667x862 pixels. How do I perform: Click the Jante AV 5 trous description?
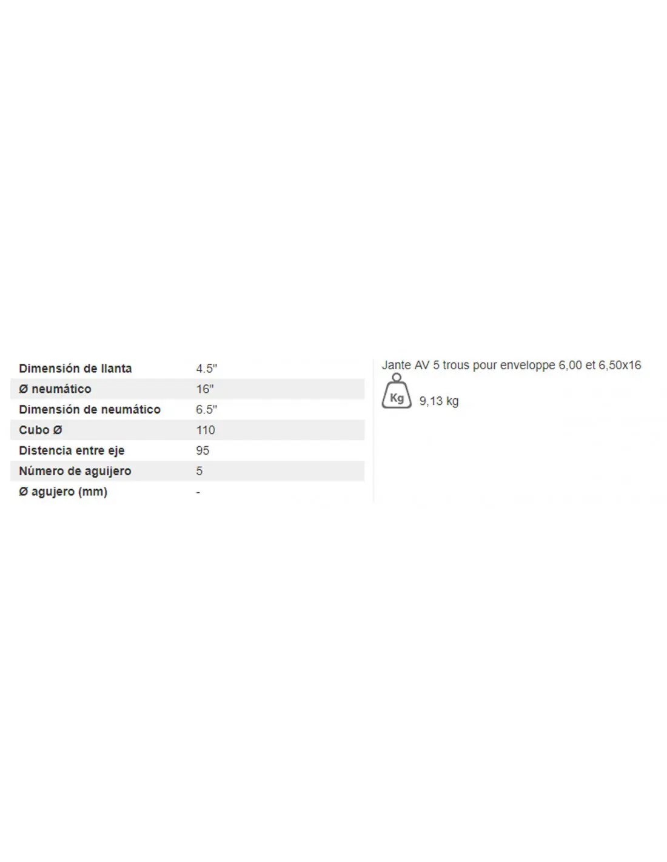point(511,365)
